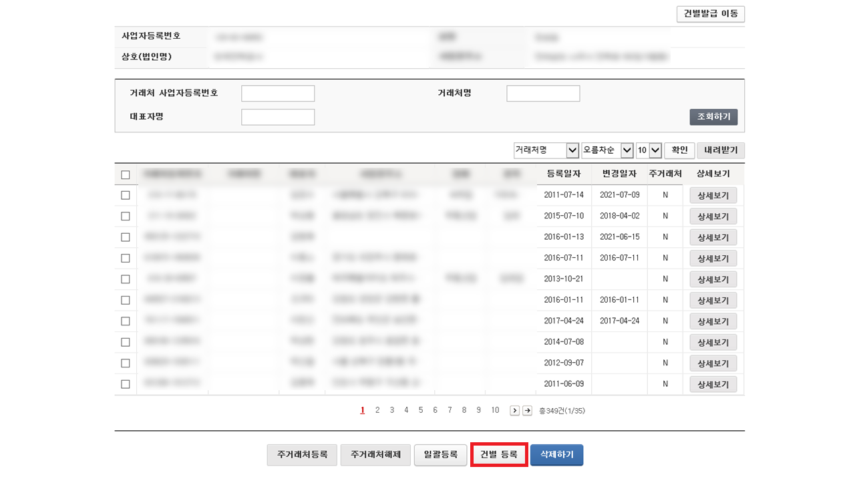This screenshot has width=855, height=481.
Task: Click the 내려받기 download button
Action: point(721,150)
